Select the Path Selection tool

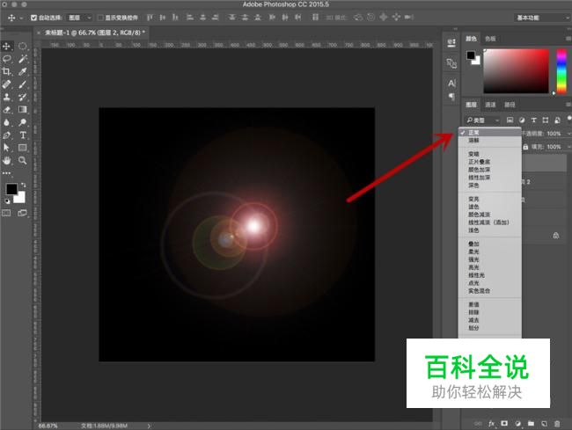pos(6,148)
